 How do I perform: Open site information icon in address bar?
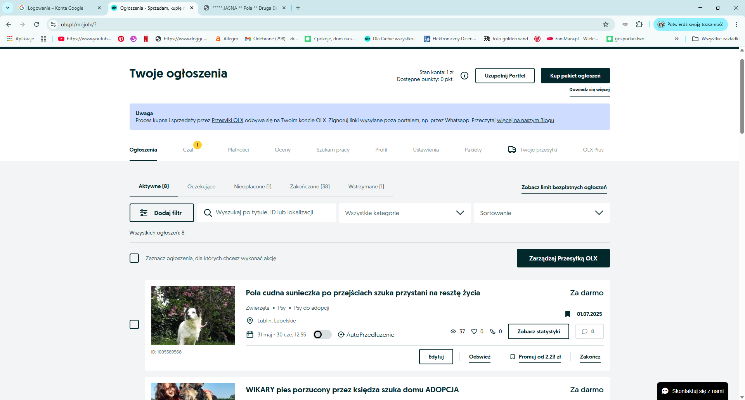(53, 24)
